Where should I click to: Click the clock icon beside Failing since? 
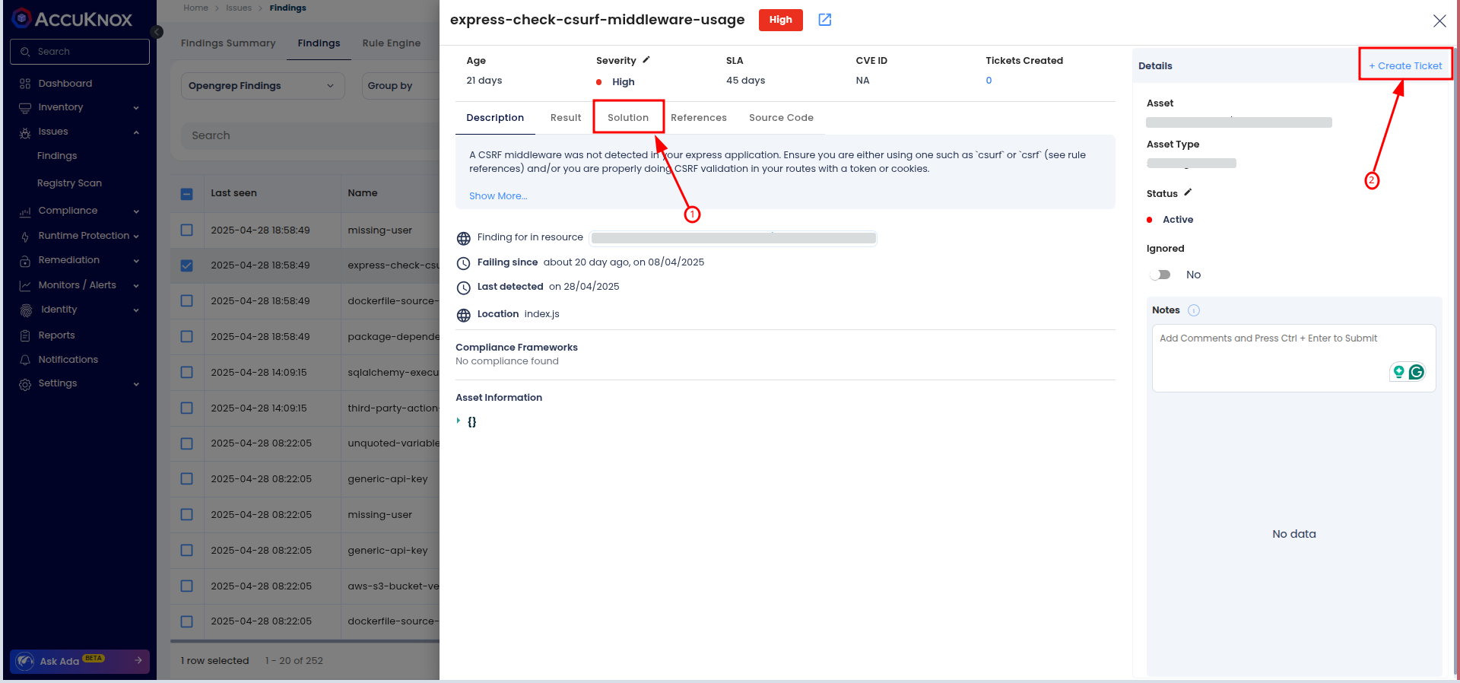click(x=464, y=263)
